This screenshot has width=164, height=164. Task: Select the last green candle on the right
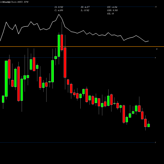[x=149, y=125]
